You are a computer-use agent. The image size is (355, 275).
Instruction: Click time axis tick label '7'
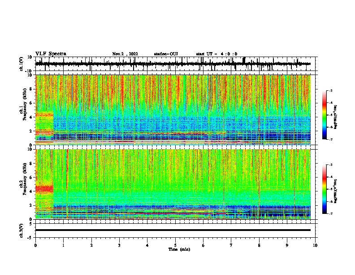click(231, 245)
